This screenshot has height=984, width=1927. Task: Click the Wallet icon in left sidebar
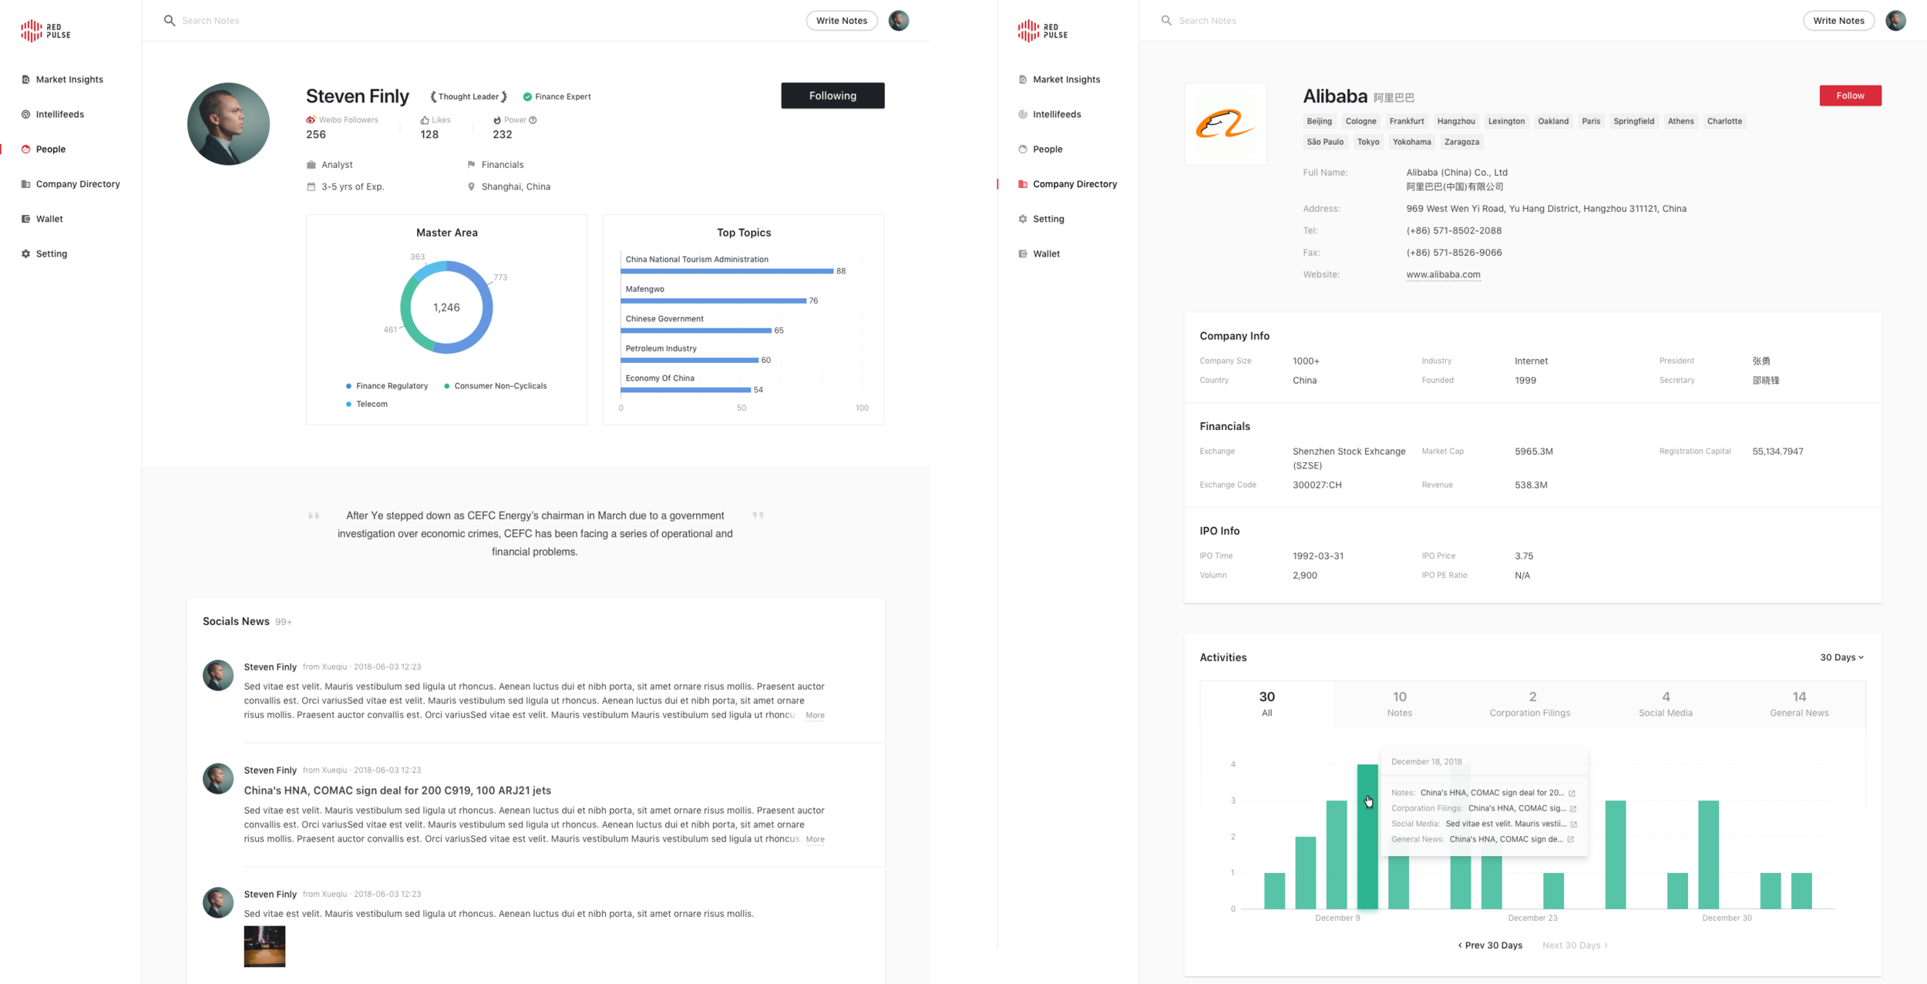pyautogui.click(x=25, y=219)
